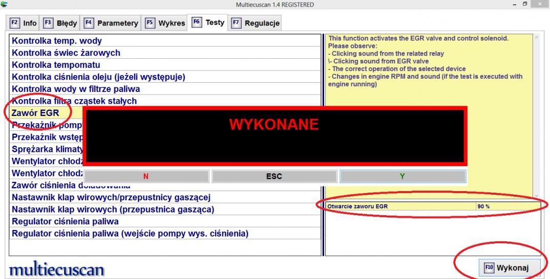Select Kontrolka filtra cząstek stałych
This screenshot has width=550, height=279.
coord(165,101)
